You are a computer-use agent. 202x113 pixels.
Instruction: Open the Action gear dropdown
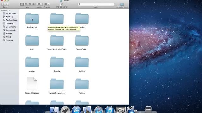click(40, 4)
